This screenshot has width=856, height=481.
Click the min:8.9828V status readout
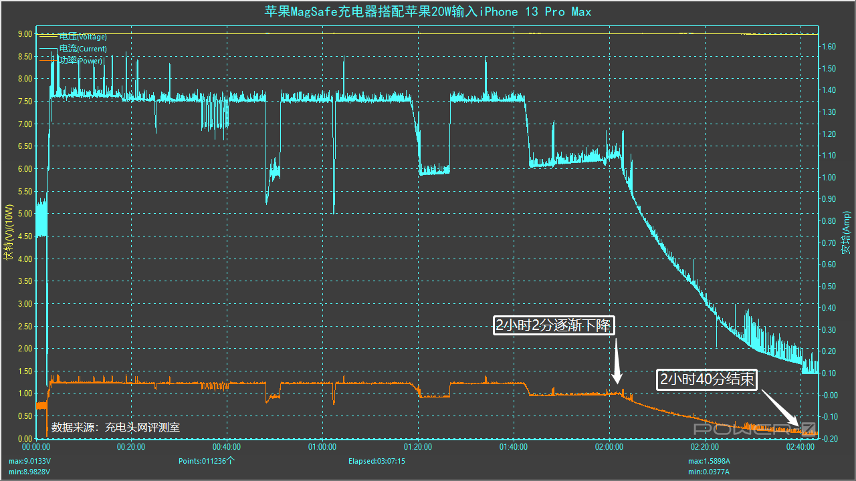30,472
